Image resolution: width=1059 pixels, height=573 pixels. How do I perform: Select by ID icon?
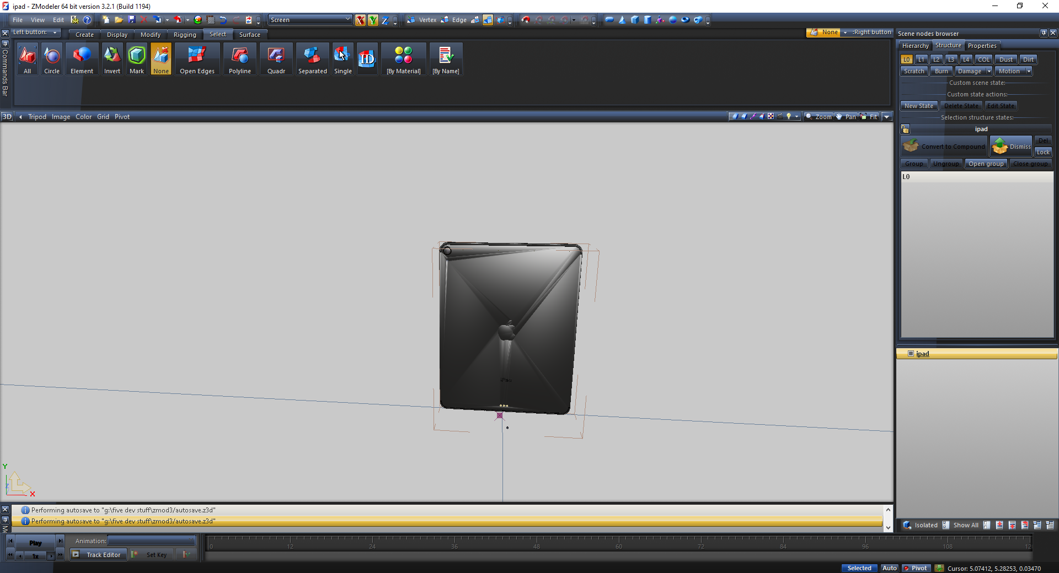coord(367,59)
